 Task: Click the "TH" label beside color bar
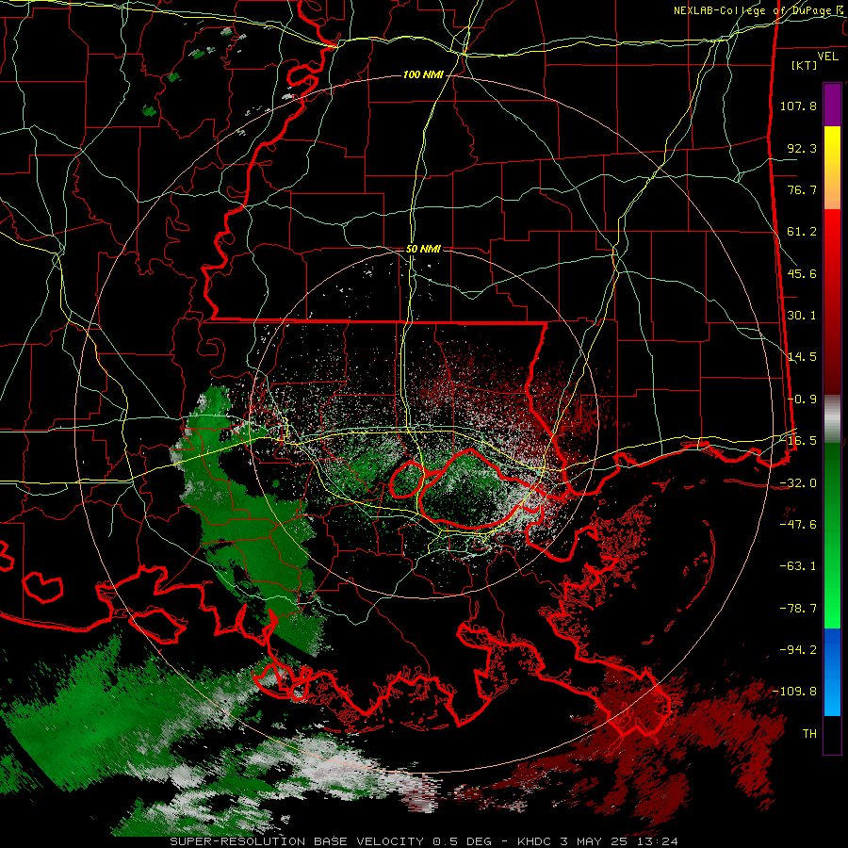[x=809, y=734]
